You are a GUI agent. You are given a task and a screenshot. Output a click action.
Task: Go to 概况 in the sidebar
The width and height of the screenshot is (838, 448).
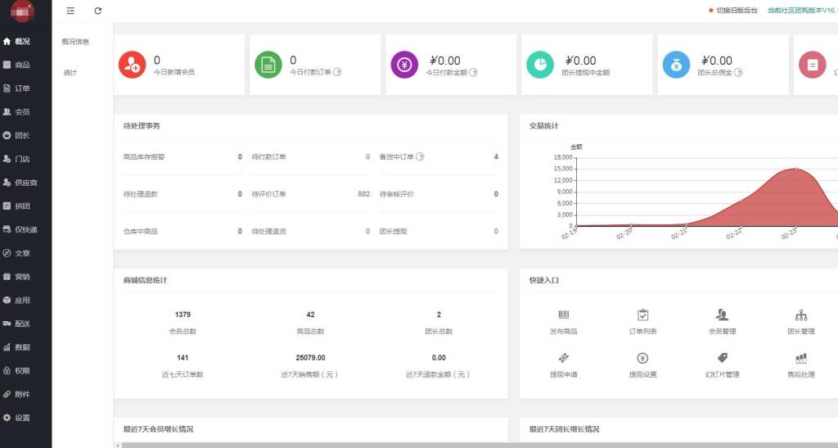pos(22,41)
